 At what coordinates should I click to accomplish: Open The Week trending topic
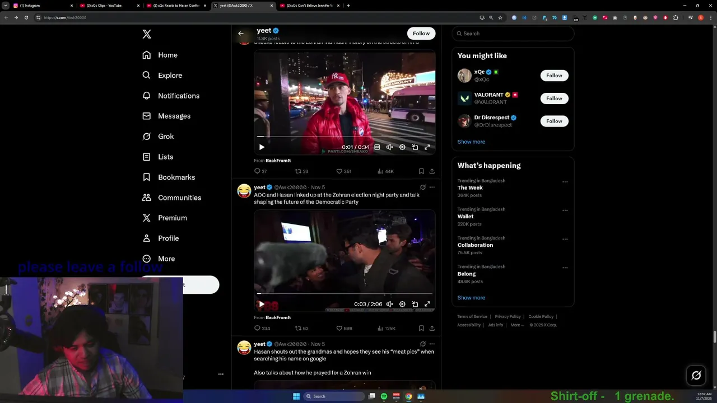[470, 188]
